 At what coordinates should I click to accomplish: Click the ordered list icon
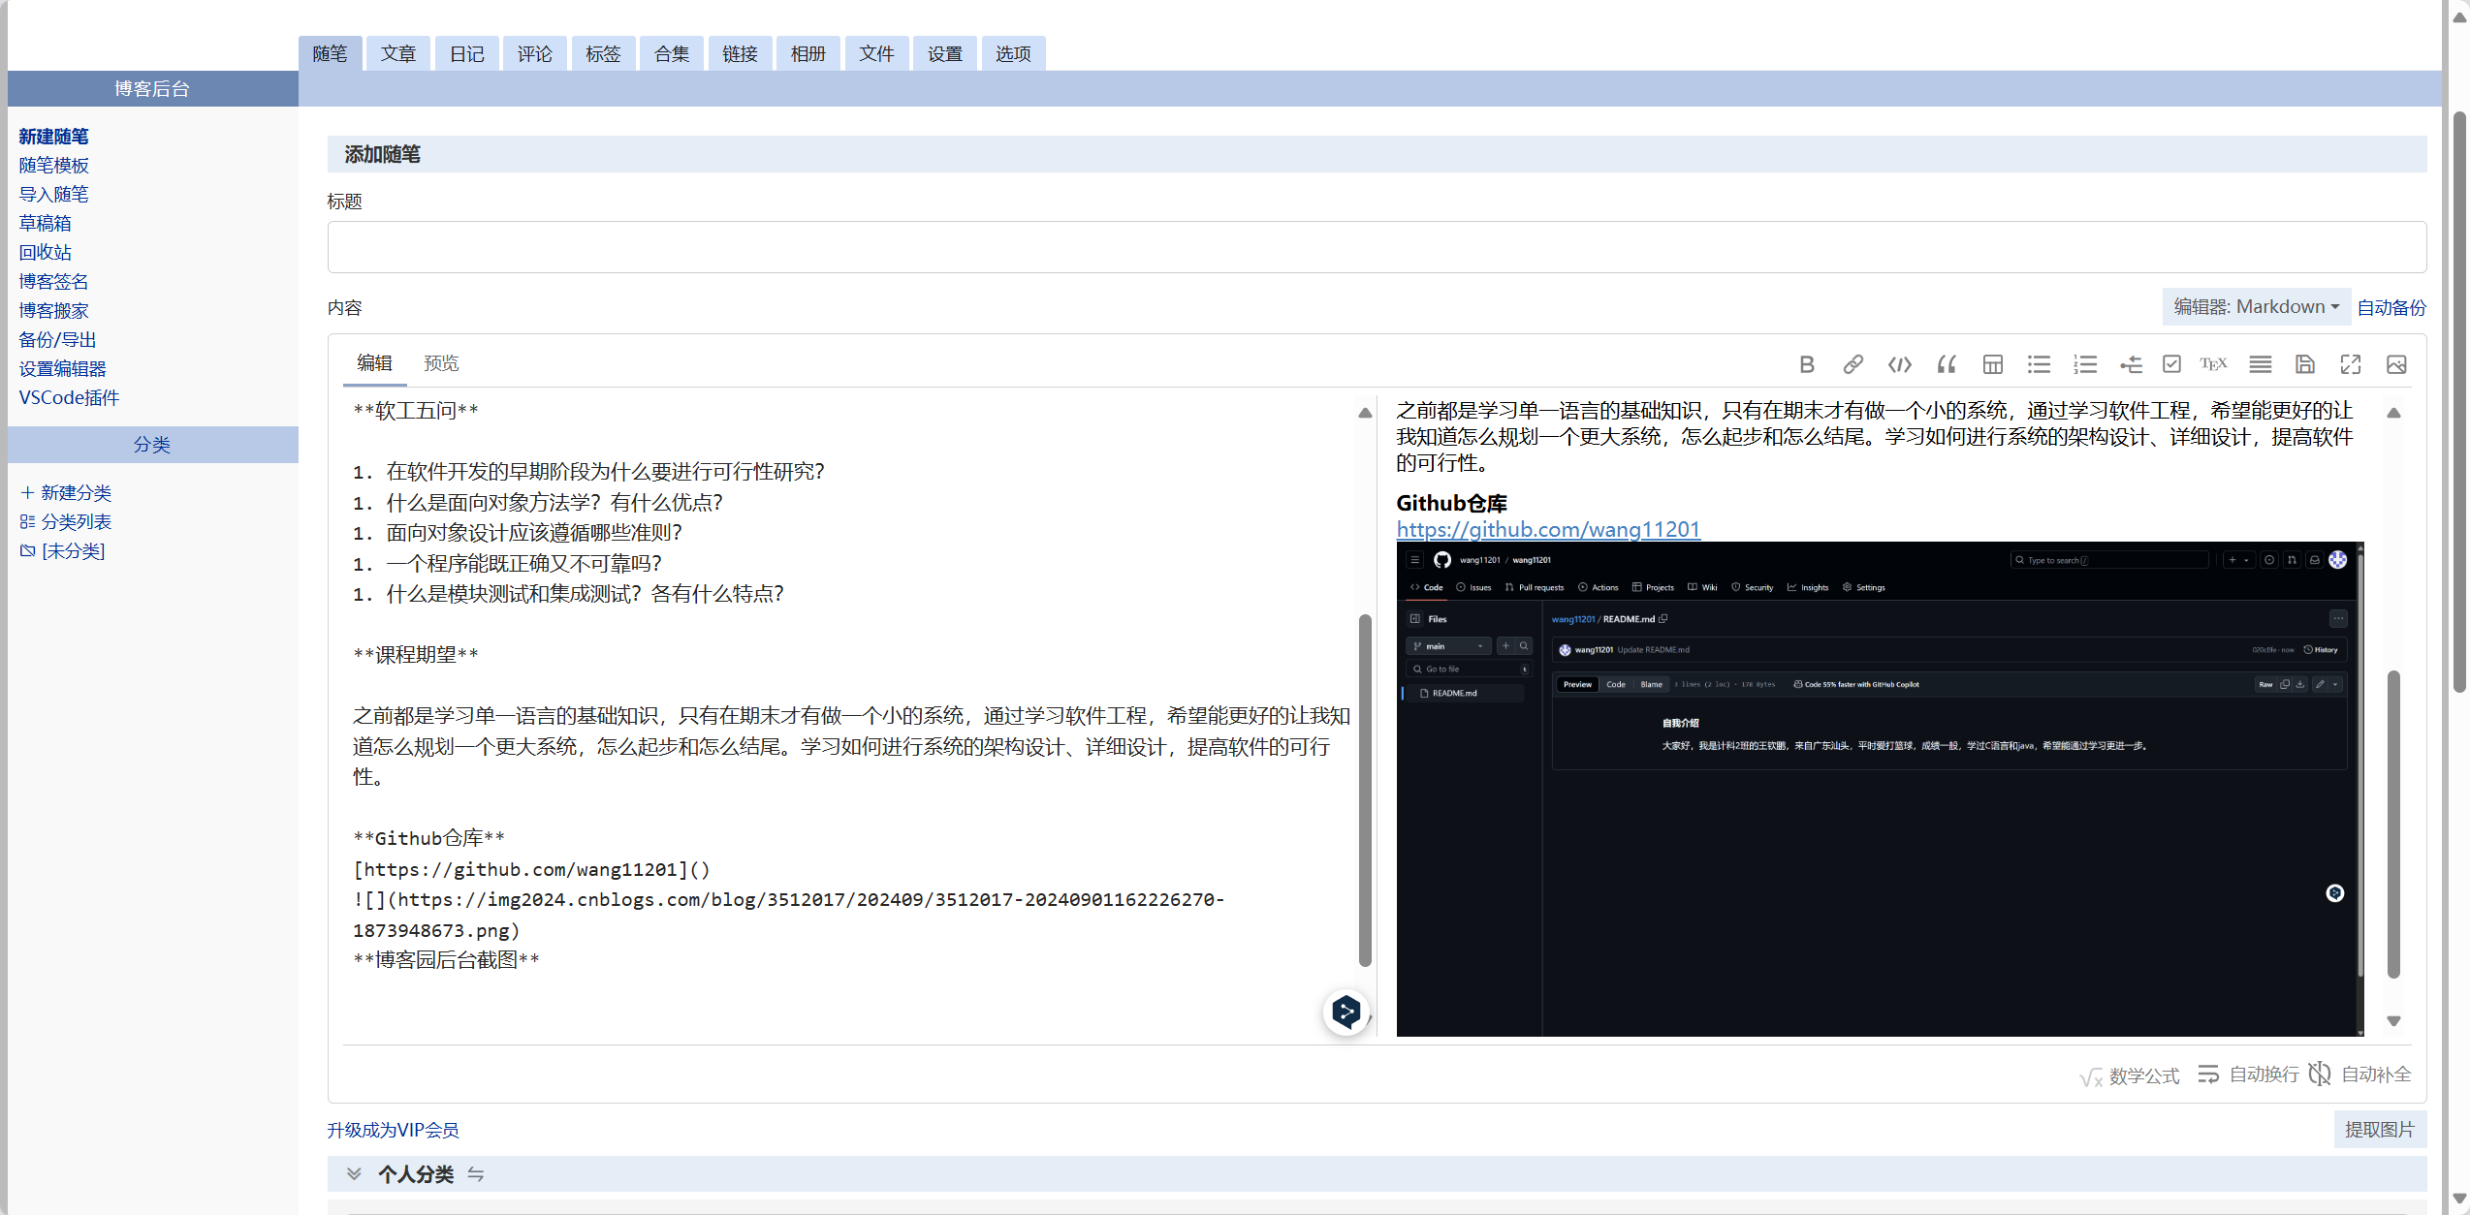pos(2085,364)
